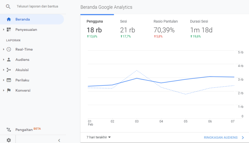This screenshot has width=249, height=143.
Task: Expand the Audiens reports arrow
Action: [x=3, y=60]
